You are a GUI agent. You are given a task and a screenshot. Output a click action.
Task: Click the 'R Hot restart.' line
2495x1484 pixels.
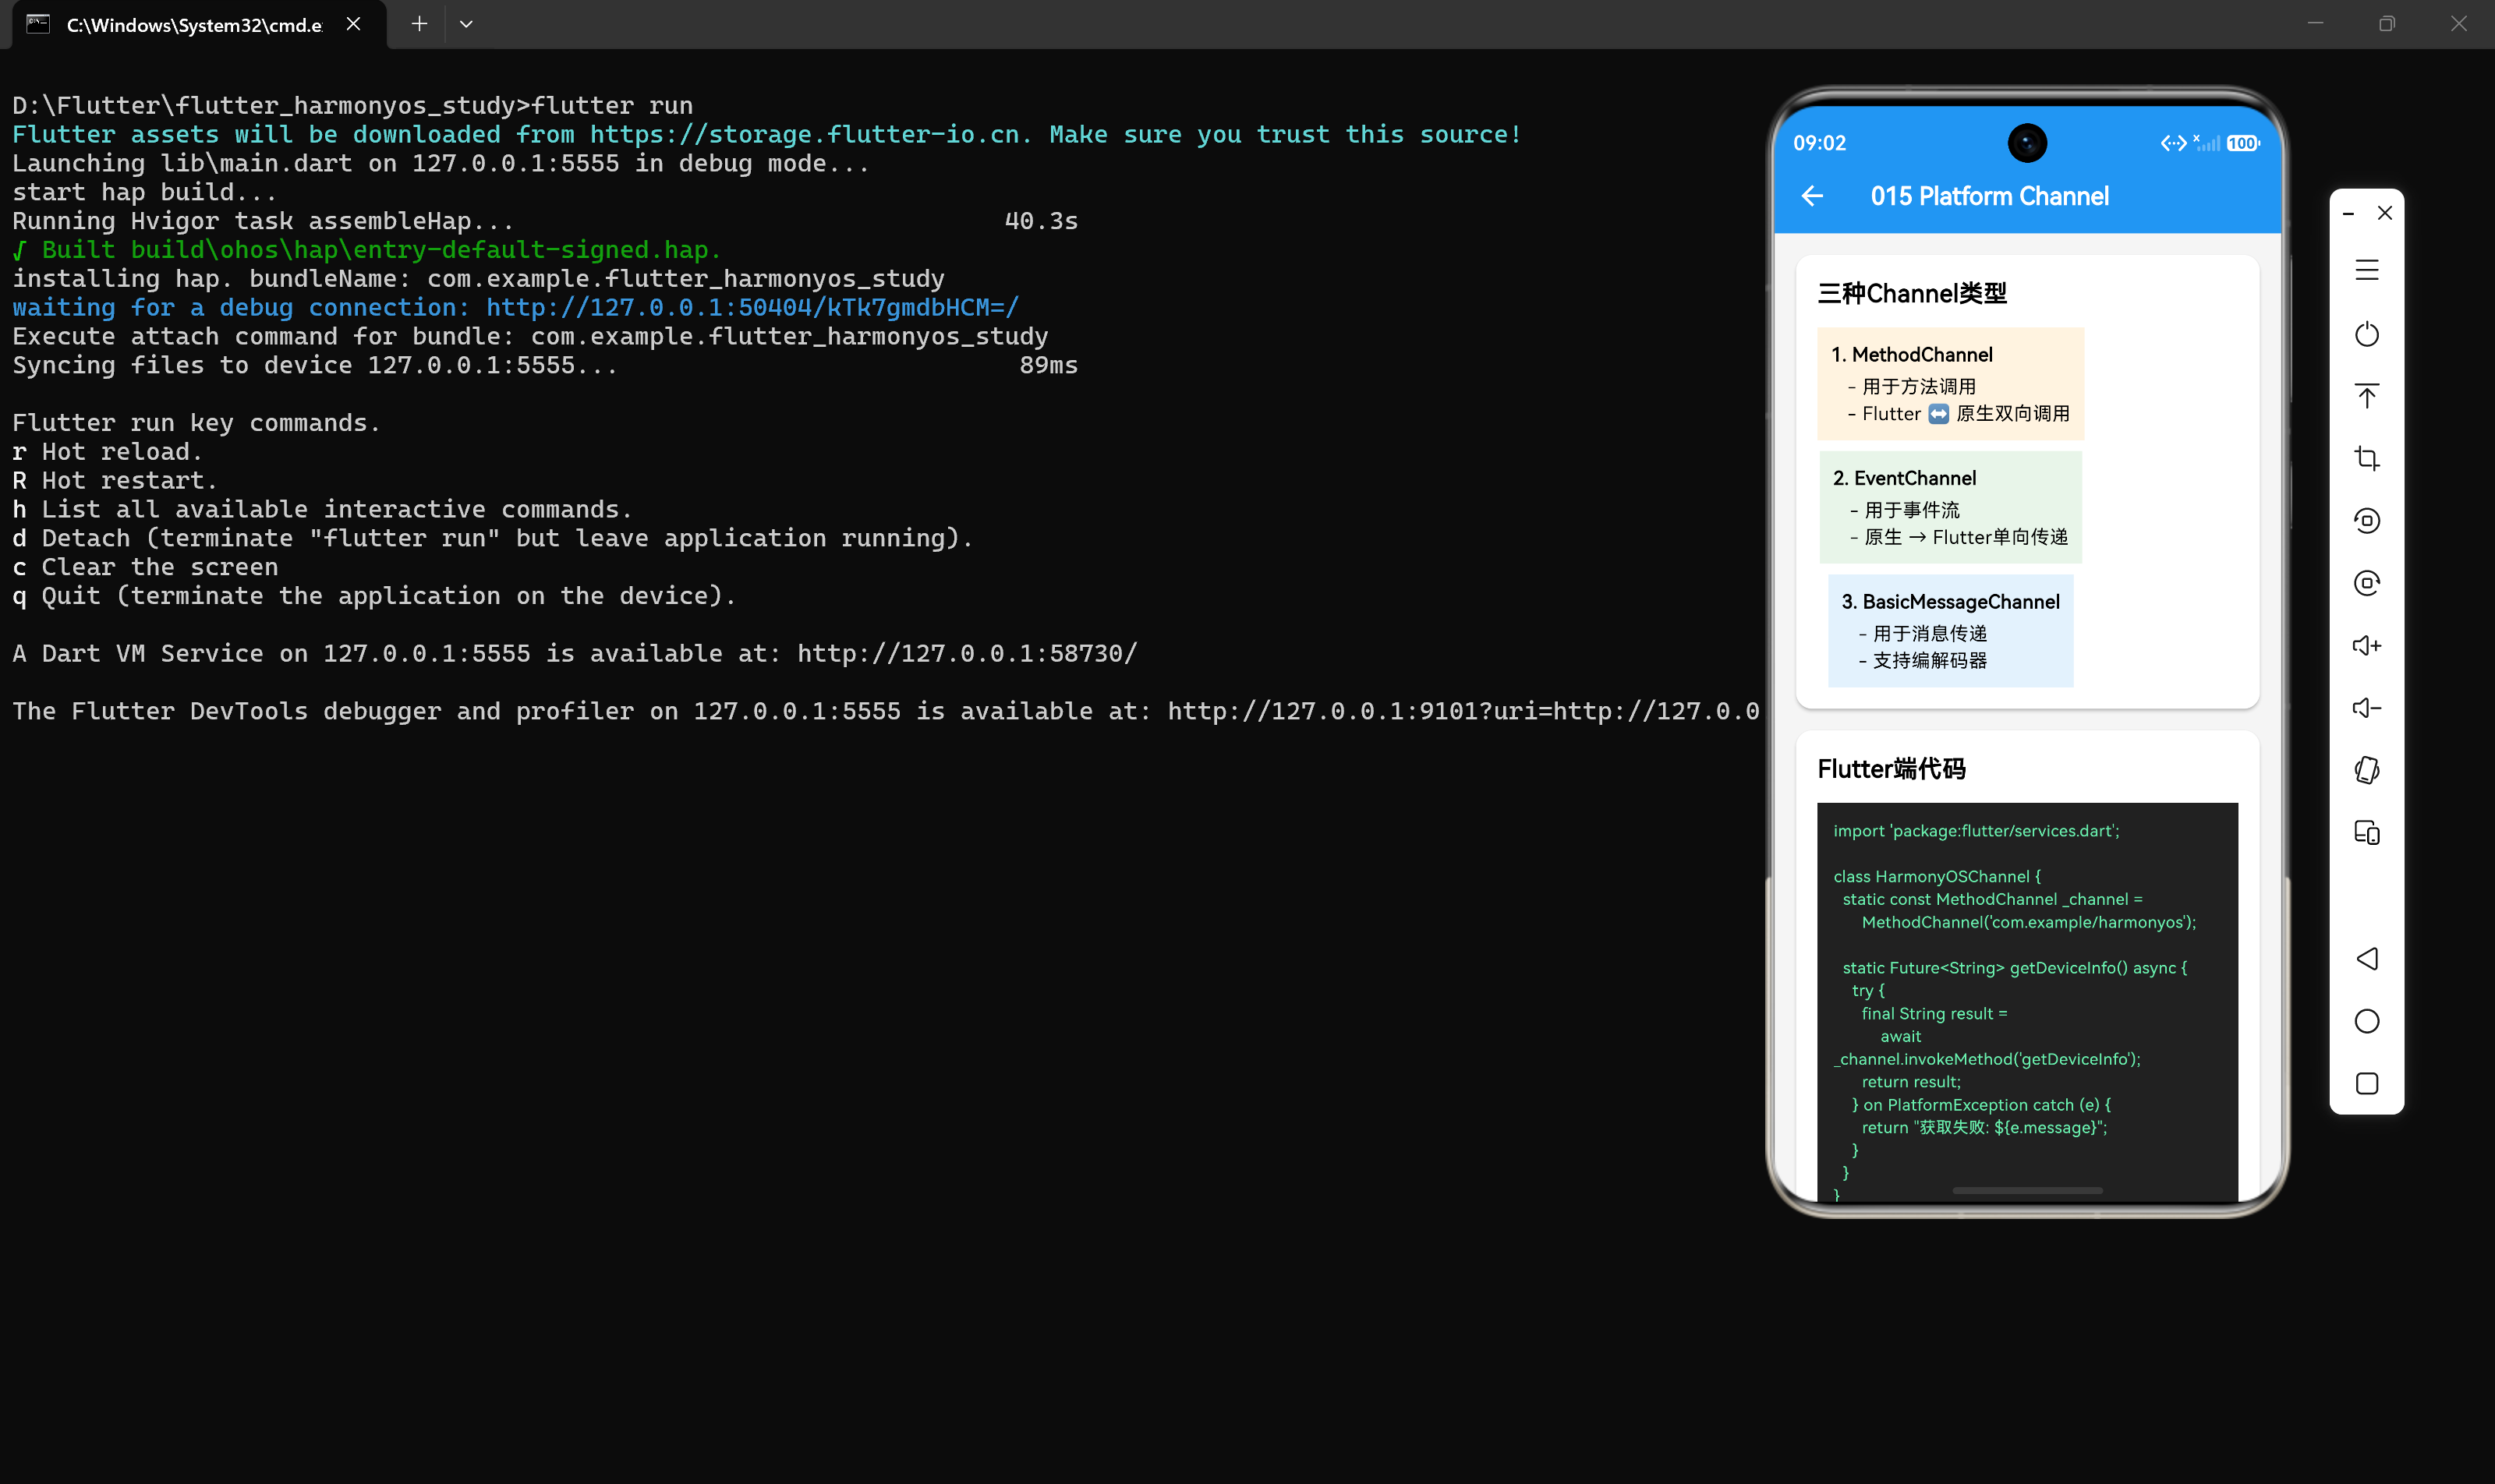tap(114, 481)
